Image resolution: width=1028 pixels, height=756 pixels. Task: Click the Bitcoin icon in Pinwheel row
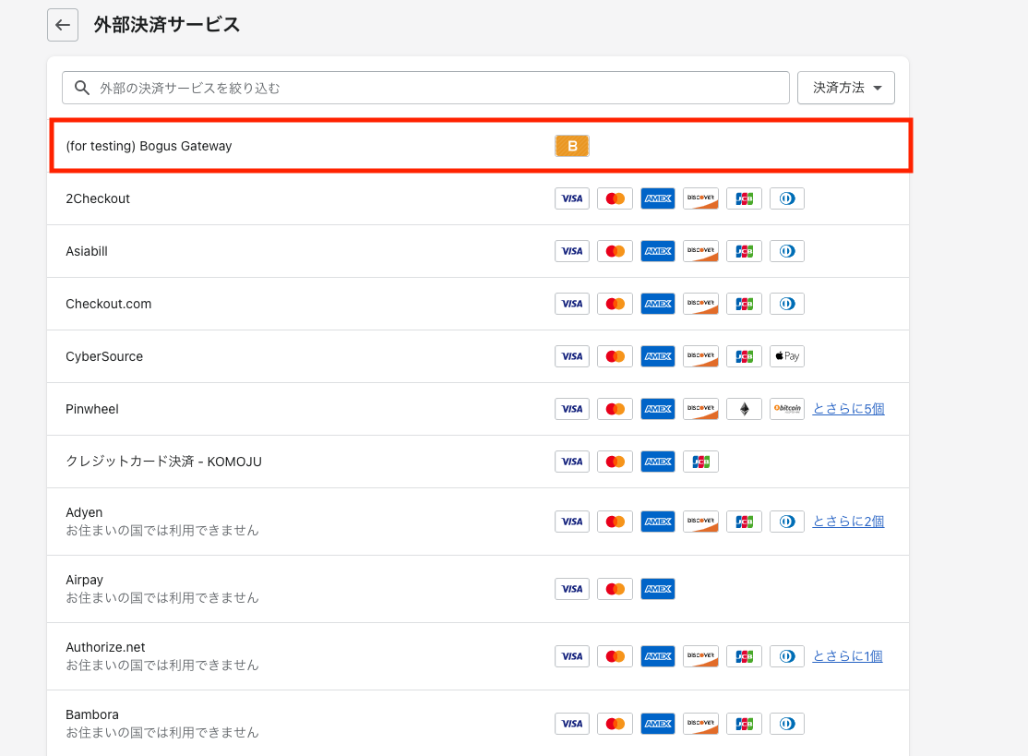click(787, 409)
